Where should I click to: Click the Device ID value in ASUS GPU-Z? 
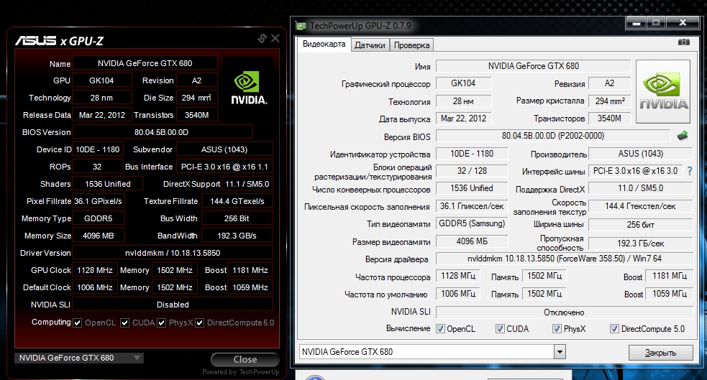pos(97,149)
